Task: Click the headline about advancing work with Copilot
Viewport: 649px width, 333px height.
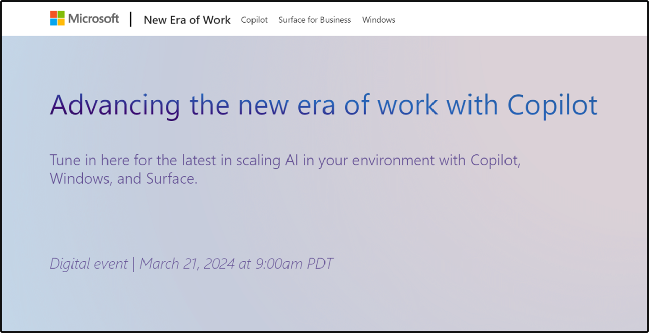Action: tap(323, 105)
